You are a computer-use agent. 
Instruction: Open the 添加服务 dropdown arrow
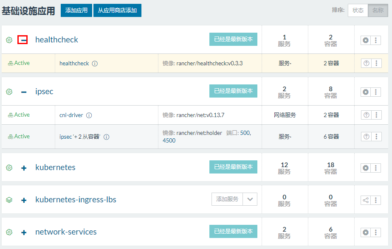click(x=250, y=199)
